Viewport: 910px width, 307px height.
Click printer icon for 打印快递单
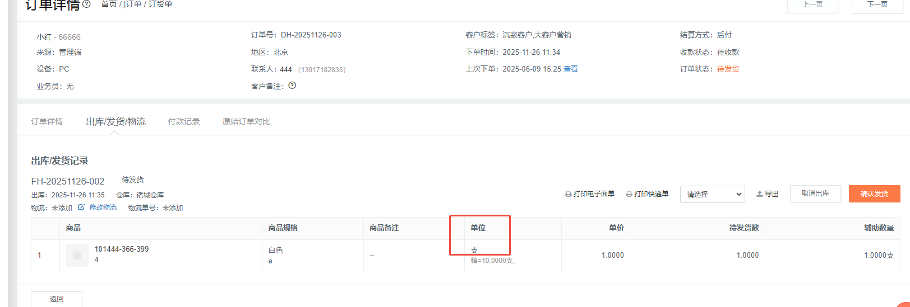pyautogui.click(x=629, y=194)
